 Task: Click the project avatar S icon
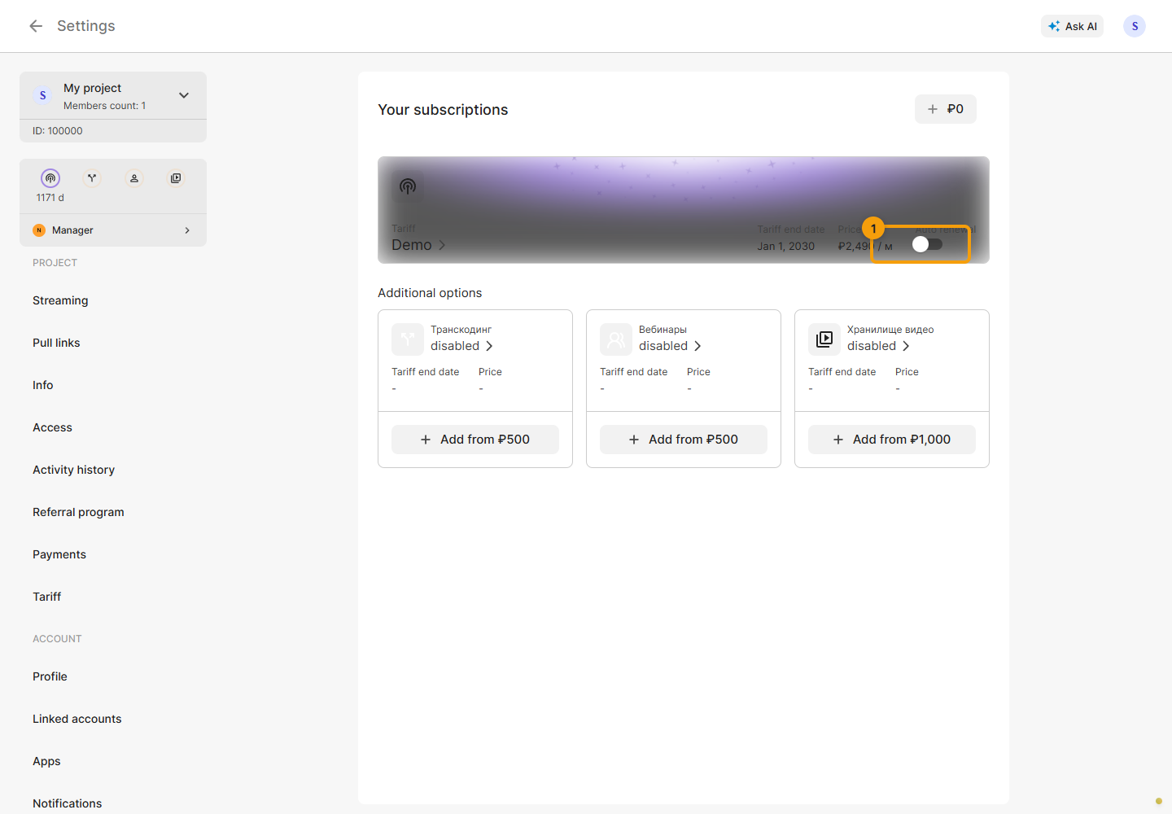pos(43,95)
